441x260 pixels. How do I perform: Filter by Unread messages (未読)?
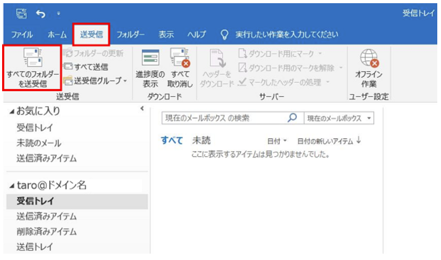pos(201,141)
